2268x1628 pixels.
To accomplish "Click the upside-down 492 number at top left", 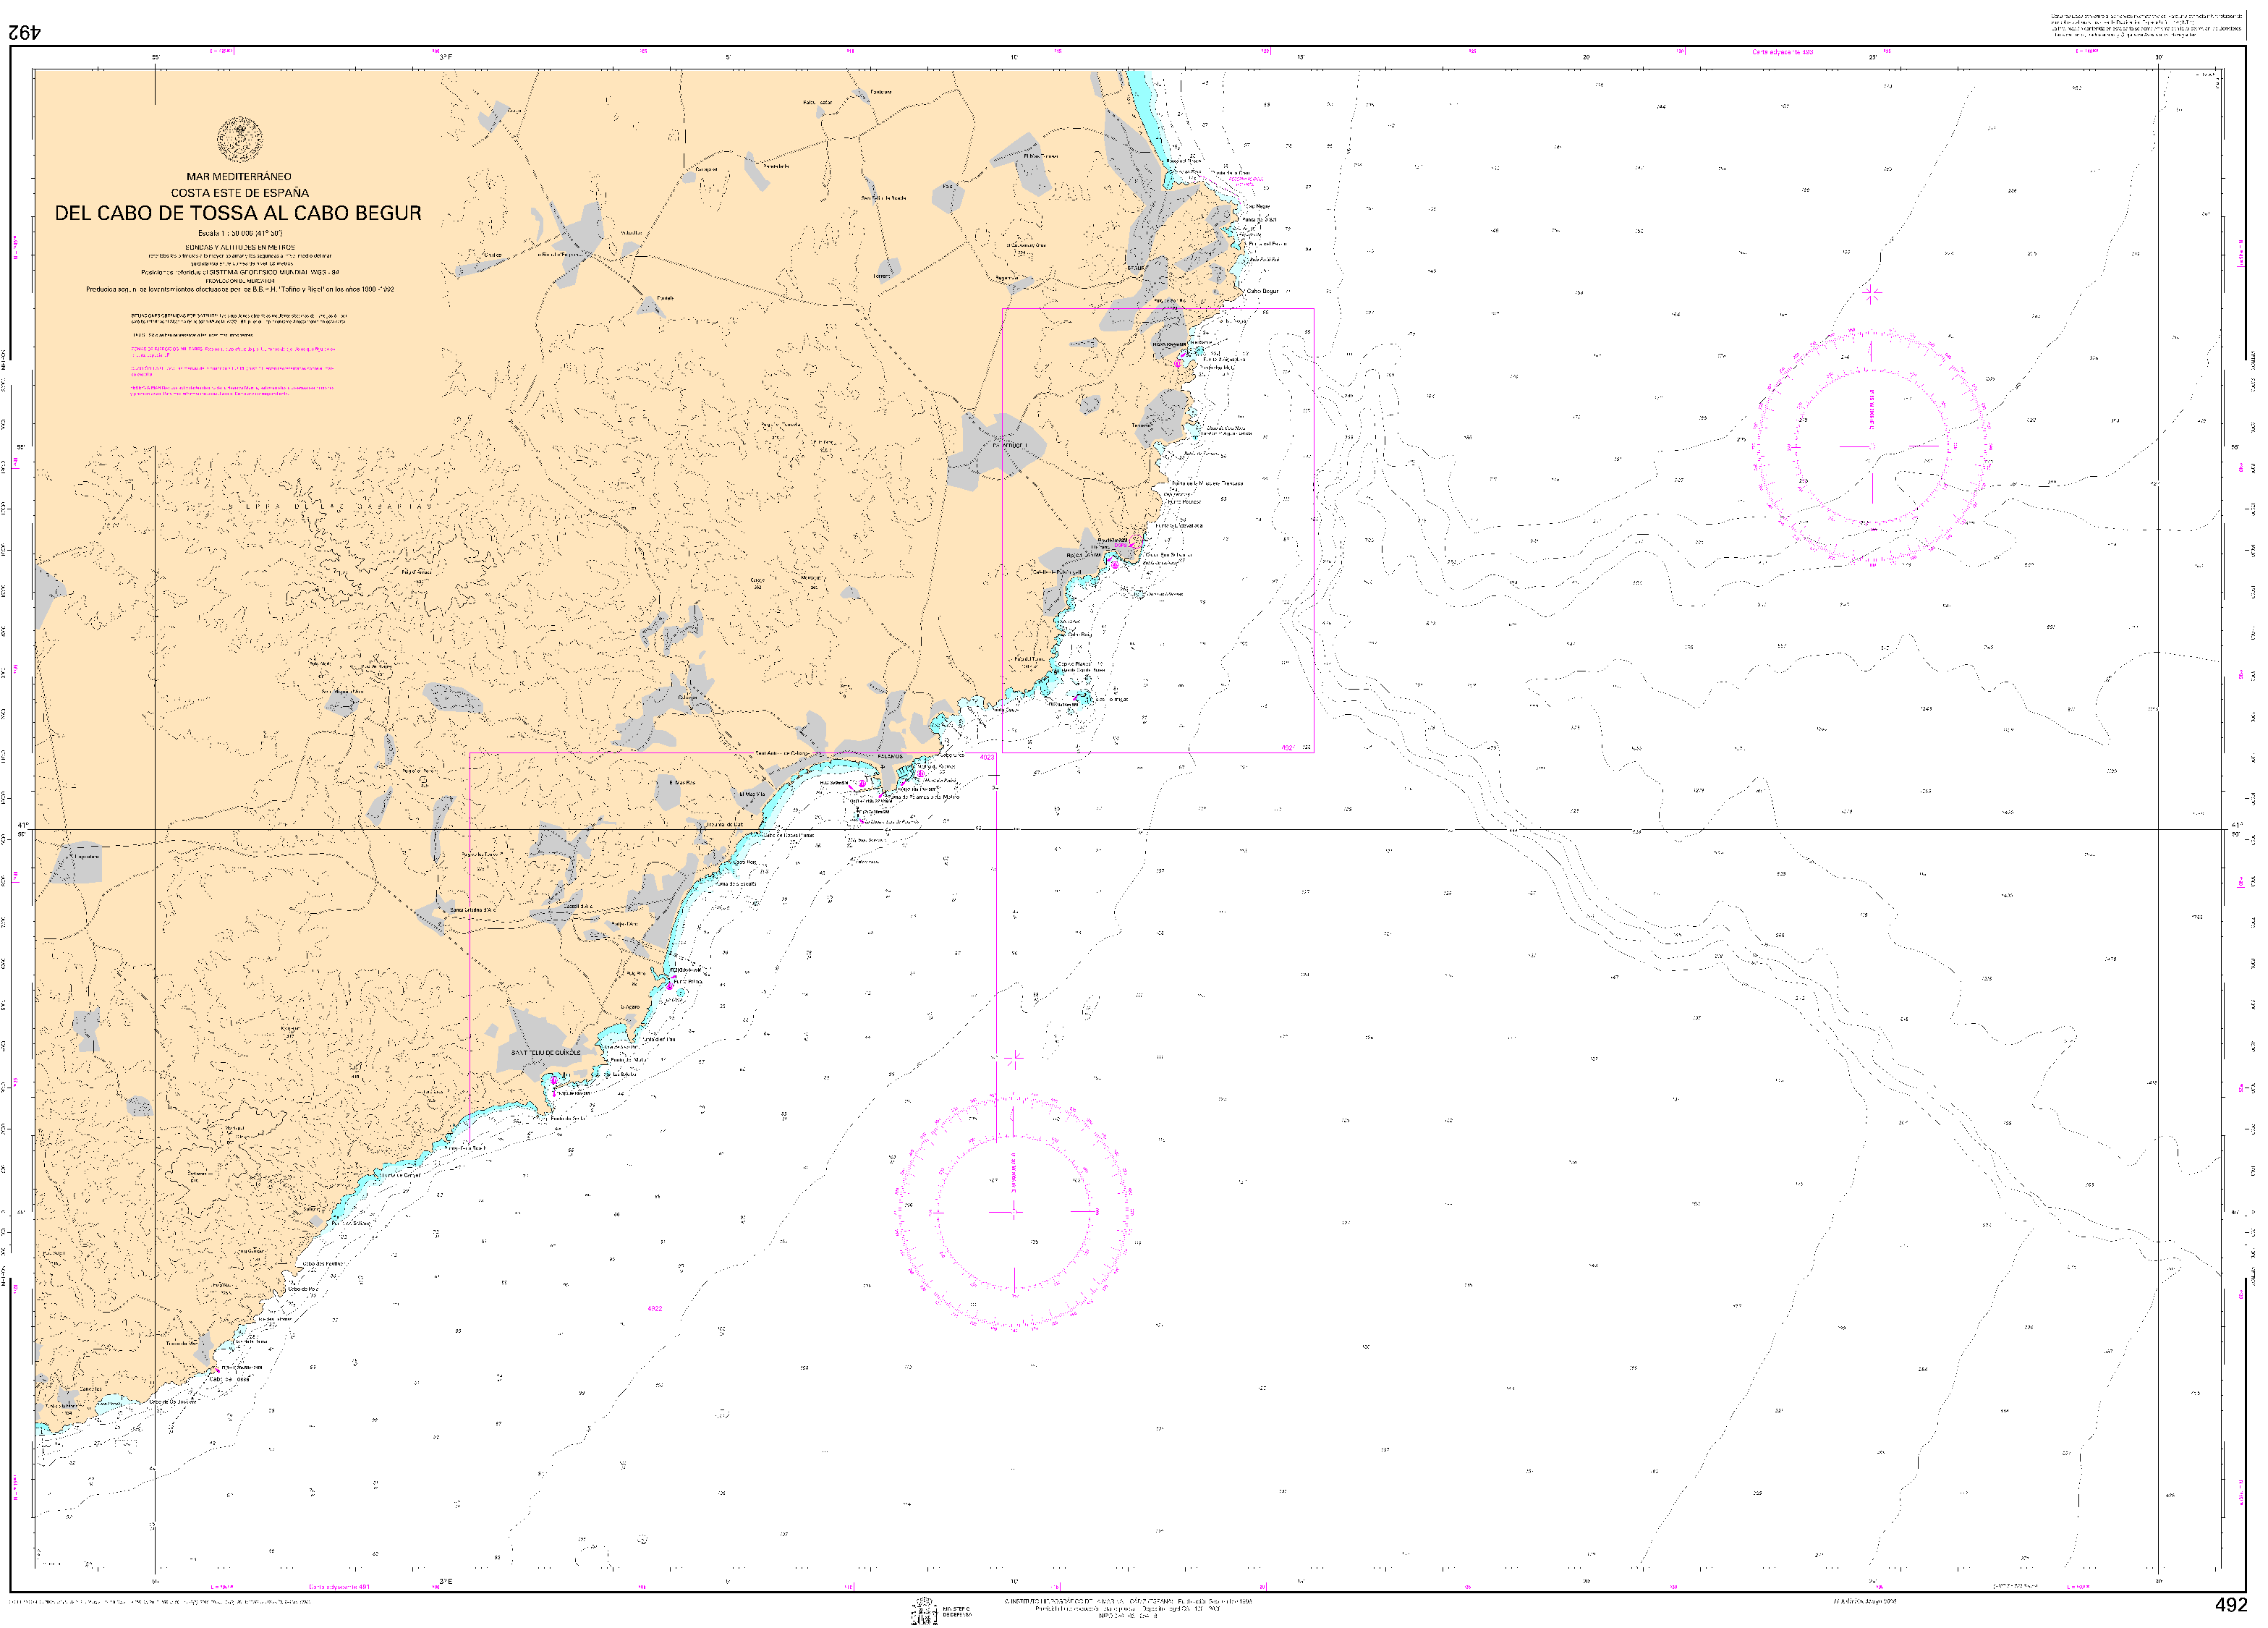I will click(26, 32).
